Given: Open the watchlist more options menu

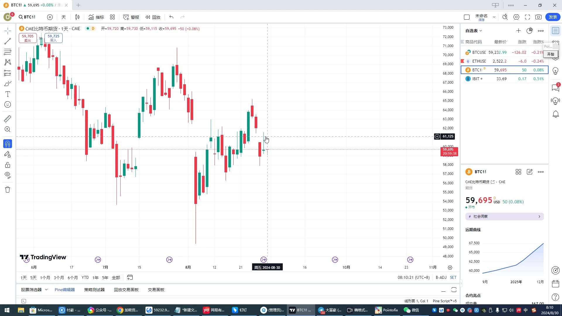Looking at the screenshot, I should 541,31.
